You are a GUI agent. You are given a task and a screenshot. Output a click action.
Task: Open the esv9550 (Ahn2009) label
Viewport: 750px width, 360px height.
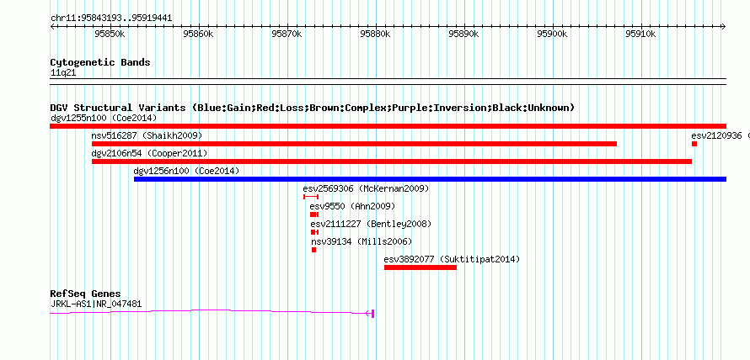coord(352,206)
